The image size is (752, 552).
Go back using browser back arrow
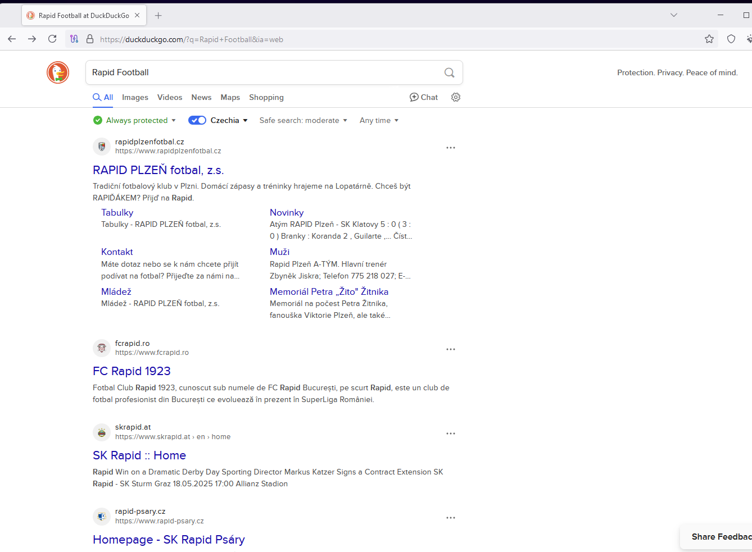(x=12, y=39)
